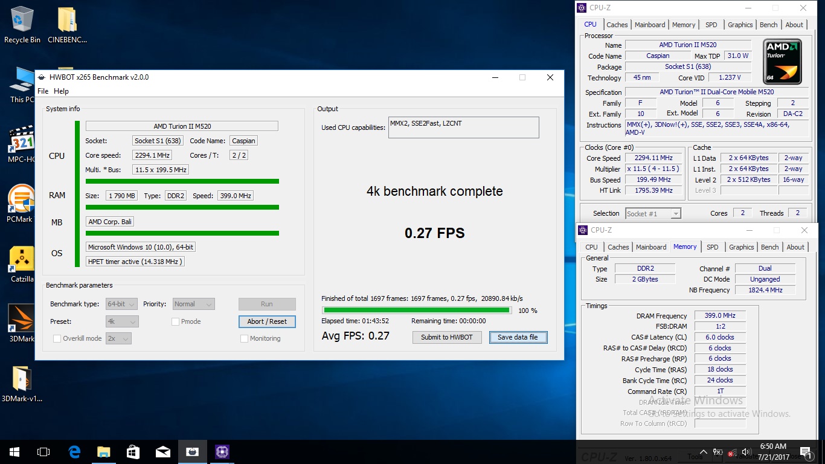Click the benchmark progress bar at 100%
Screen dimensions: 825x464
(416, 311)
